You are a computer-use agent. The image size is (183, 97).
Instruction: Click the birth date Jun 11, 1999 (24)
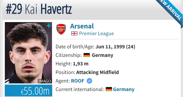(115, 47)
